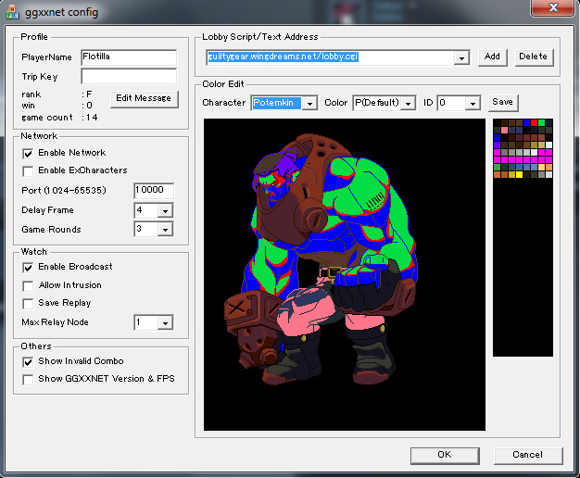Toggle Show Invalid Combo checkbox
Viewport: 580px width, 478px height.
(x=28, y=361)
